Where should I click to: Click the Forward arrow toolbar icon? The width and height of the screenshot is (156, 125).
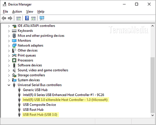pyautogui.click(x=10, y=18)
